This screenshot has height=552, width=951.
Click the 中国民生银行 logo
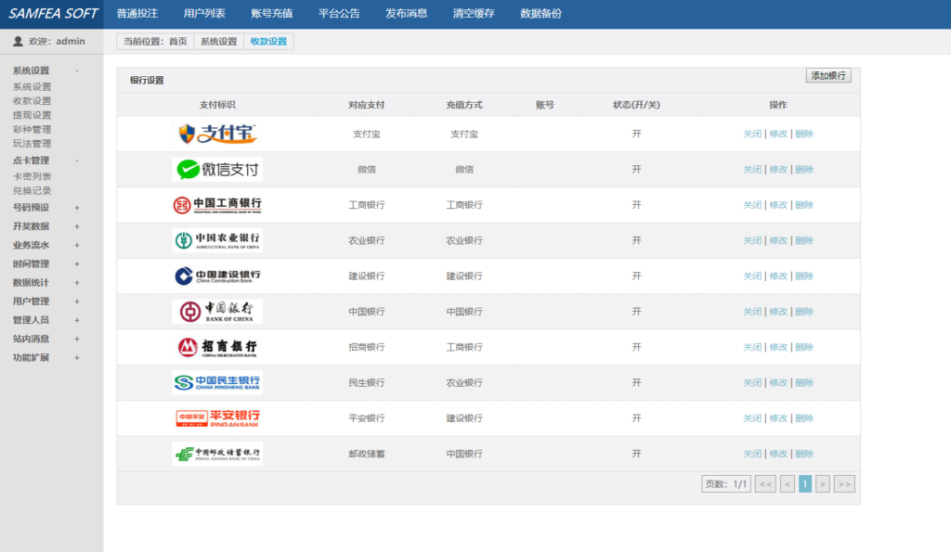coord(217,382)
